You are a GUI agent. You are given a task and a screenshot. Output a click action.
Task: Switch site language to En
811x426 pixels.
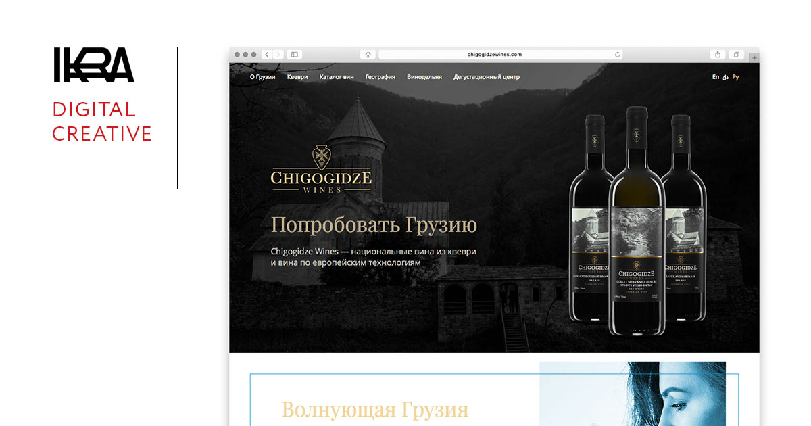(716, 77)
